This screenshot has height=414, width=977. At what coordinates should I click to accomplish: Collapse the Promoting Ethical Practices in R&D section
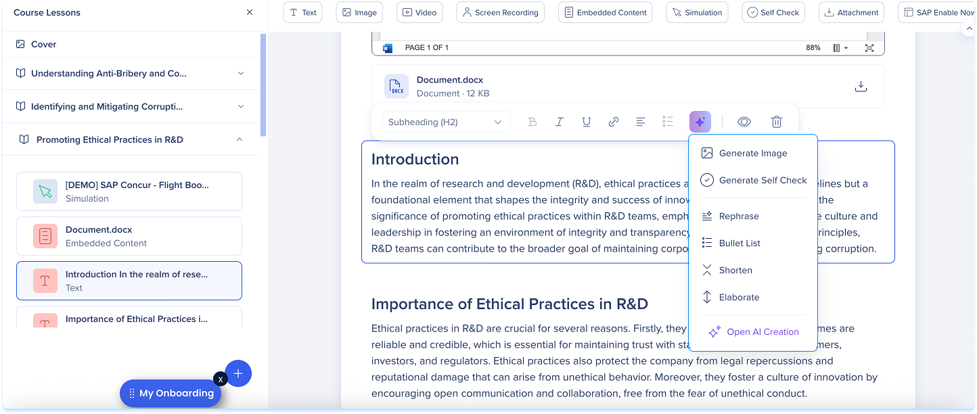tap(240, 139)
